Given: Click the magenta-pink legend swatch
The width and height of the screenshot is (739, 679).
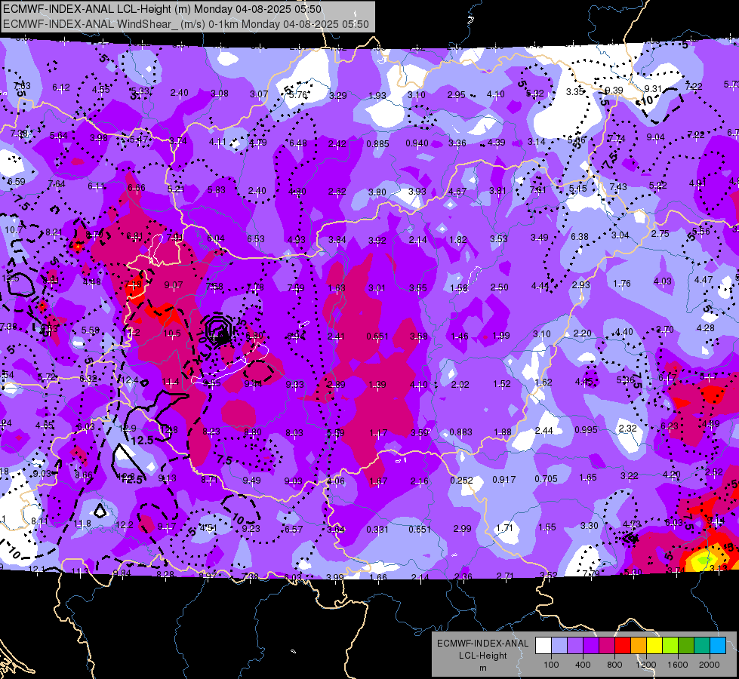Looking at the screenshot, I should click(607, 646).
